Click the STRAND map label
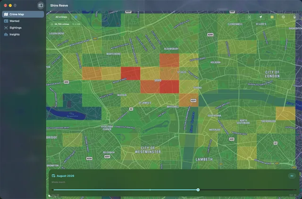 click(x=197, y=88)
